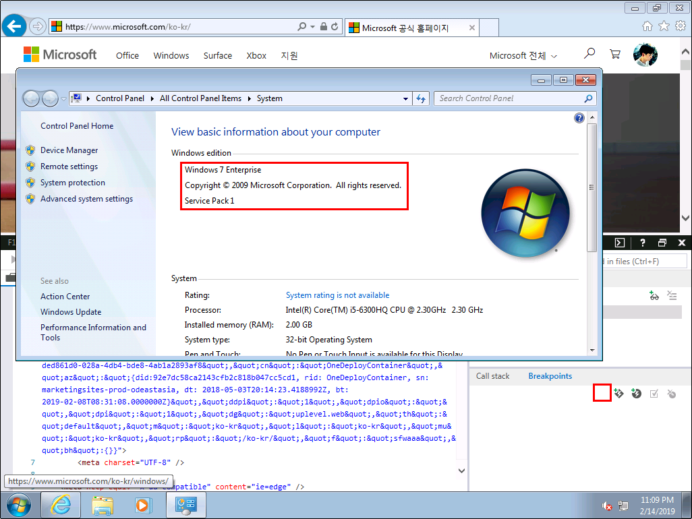Go to Control Panel Home

[77, 126]
